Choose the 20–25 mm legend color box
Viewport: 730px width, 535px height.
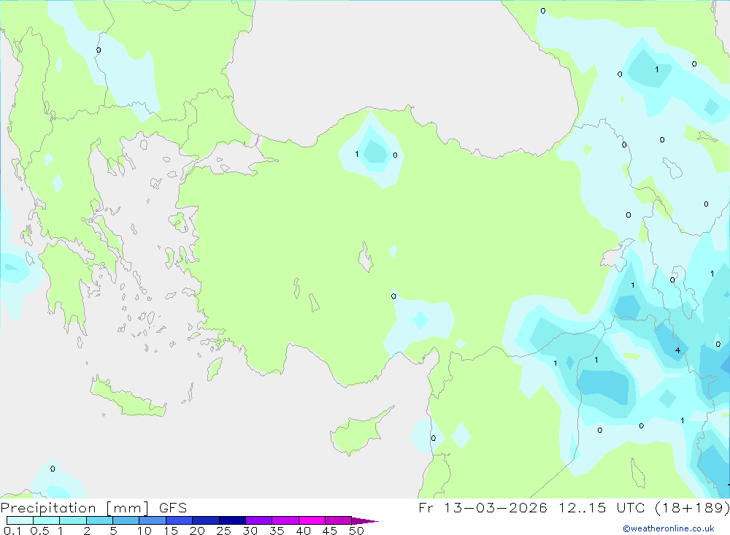205,520
